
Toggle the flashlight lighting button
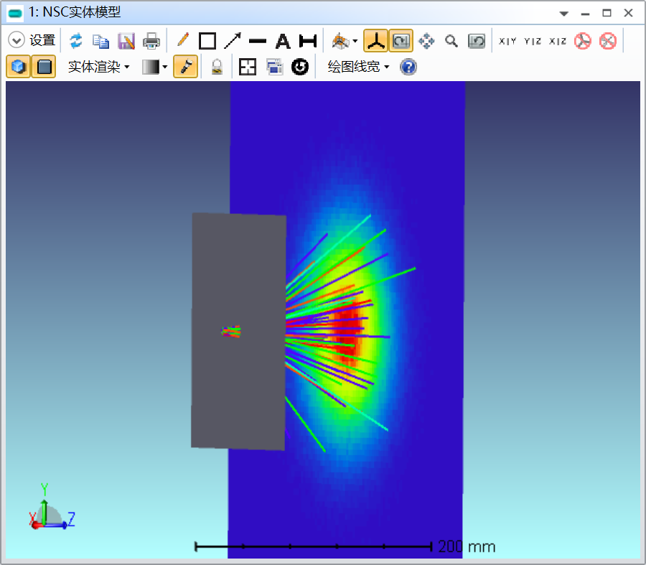coord(185,67)
